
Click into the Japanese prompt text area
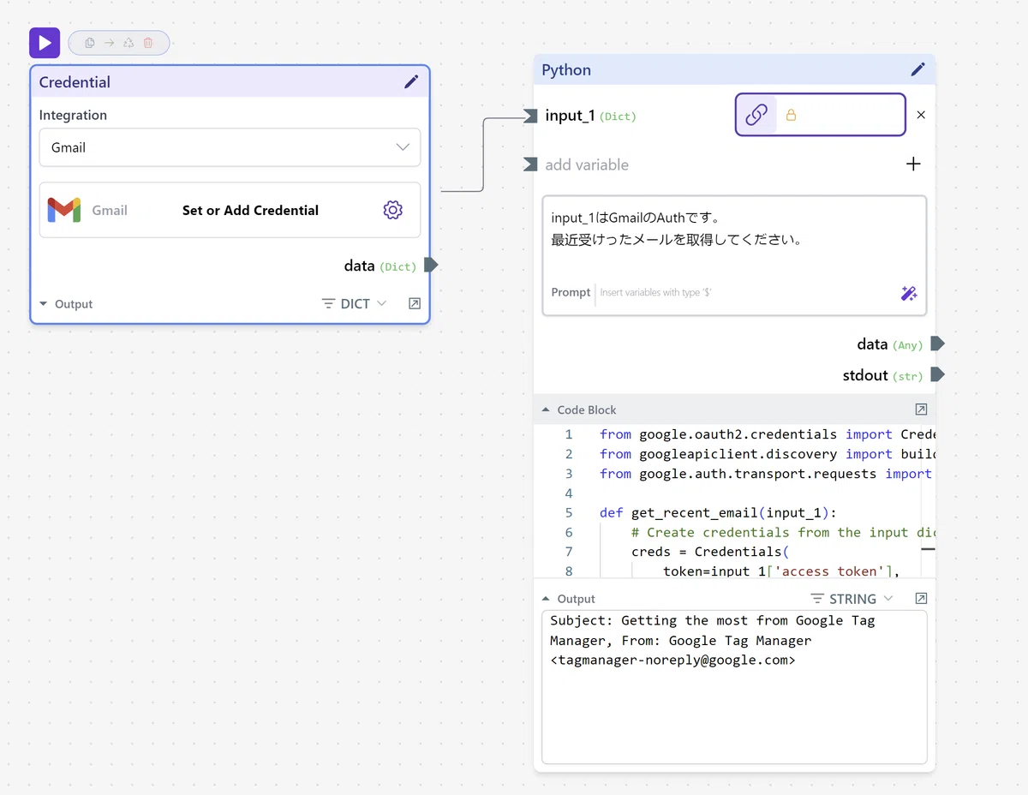pos(734,238)
